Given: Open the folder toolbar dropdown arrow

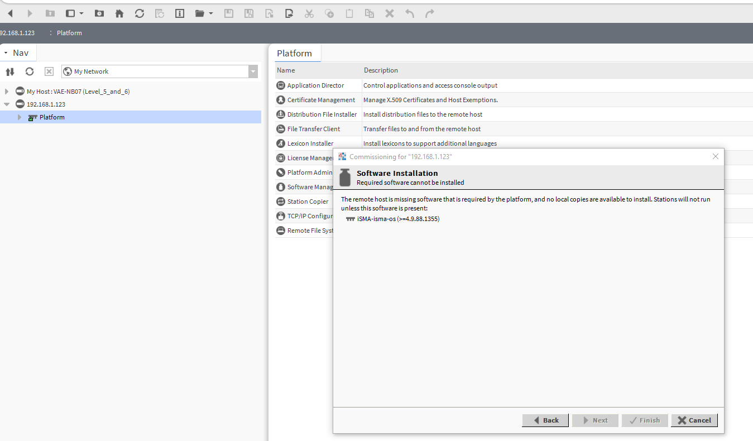Looking at the screenshot, I should coord(211,13).
